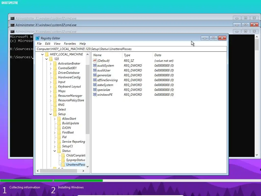Click the ChildCompletion folder icon
This screenshot has width=261, height=196.
63,155
